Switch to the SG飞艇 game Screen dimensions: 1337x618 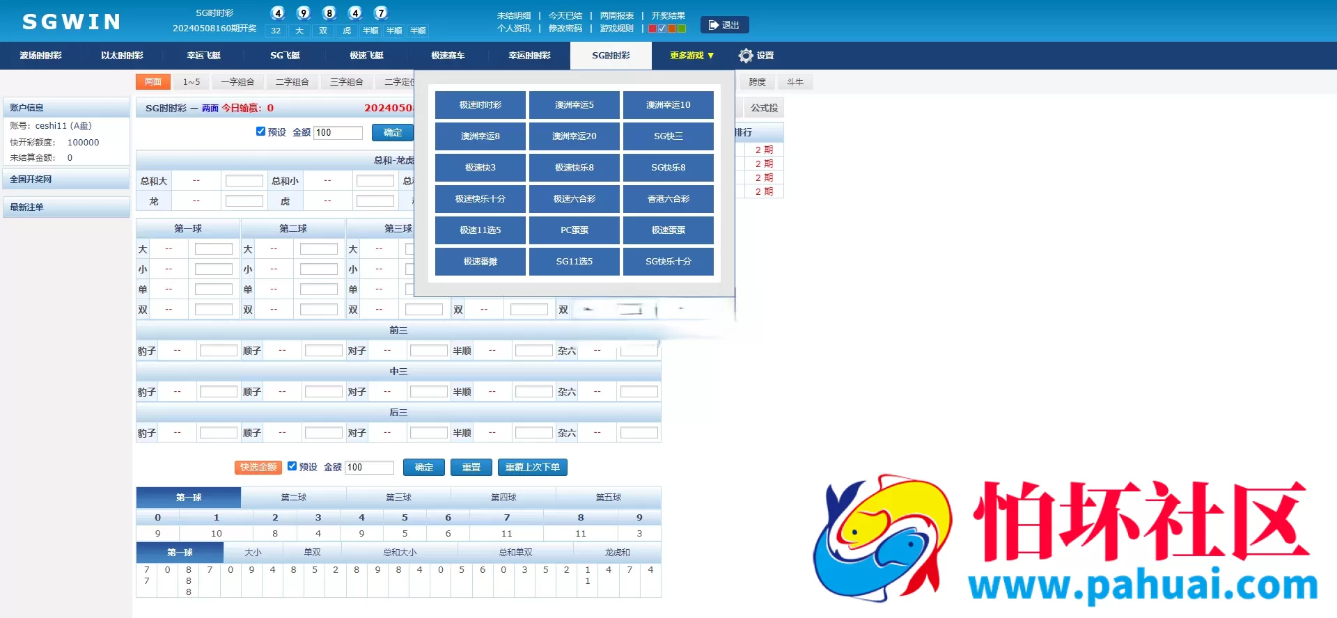[285, 56]
